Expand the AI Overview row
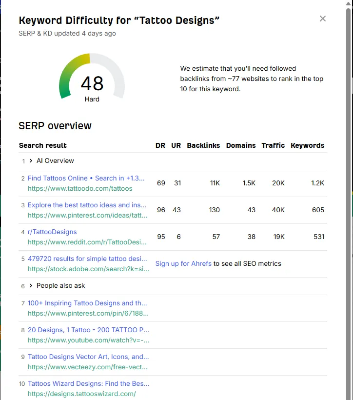Viewport: 353px width, 400px height. click(x=31, y=160)
